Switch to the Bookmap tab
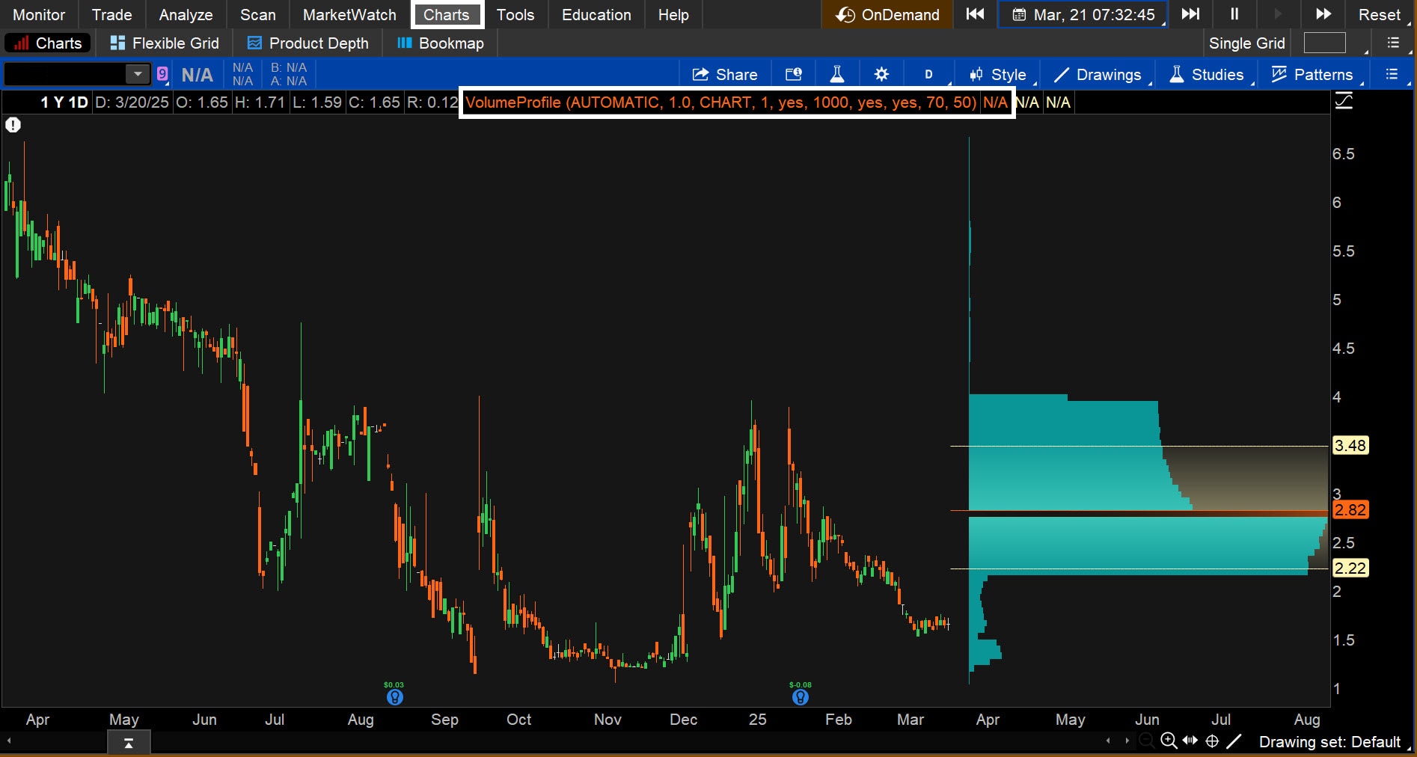The height and width of the screenshot is (757, 1417). (440, 43)
